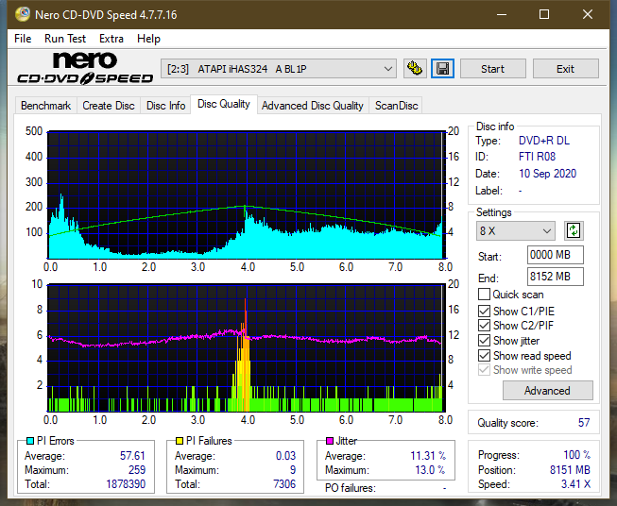Screen dimensions: 617x506
Task: Switch to Advanced Disc Quality tab
Action: (x=313, y=106)
